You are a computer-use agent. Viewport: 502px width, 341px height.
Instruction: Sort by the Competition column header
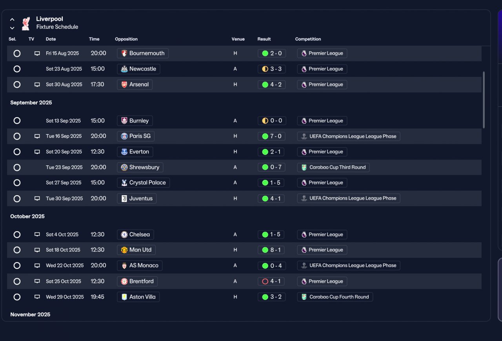[308, 39]
